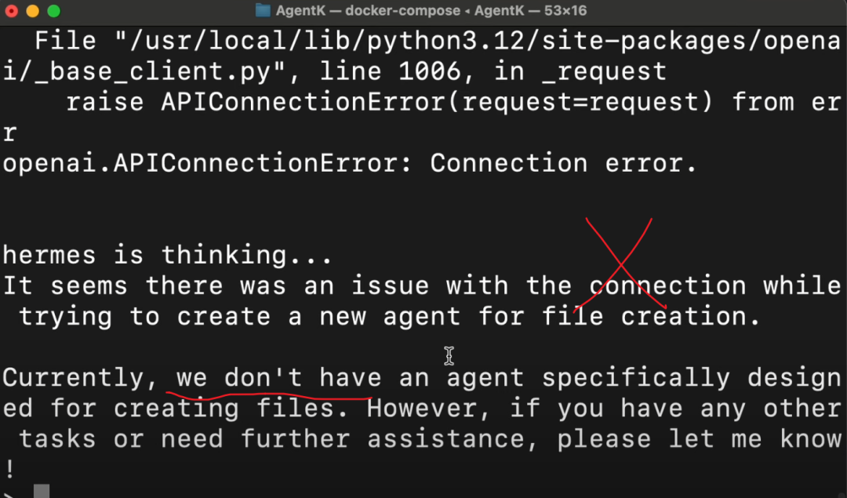Viewport: 847px width, 498px height.
Task: Click the "hermes is thinking..." line
Action: point(168,254)
